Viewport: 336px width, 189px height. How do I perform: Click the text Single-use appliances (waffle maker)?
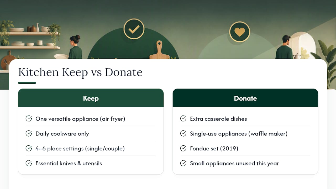coord(239,134)
